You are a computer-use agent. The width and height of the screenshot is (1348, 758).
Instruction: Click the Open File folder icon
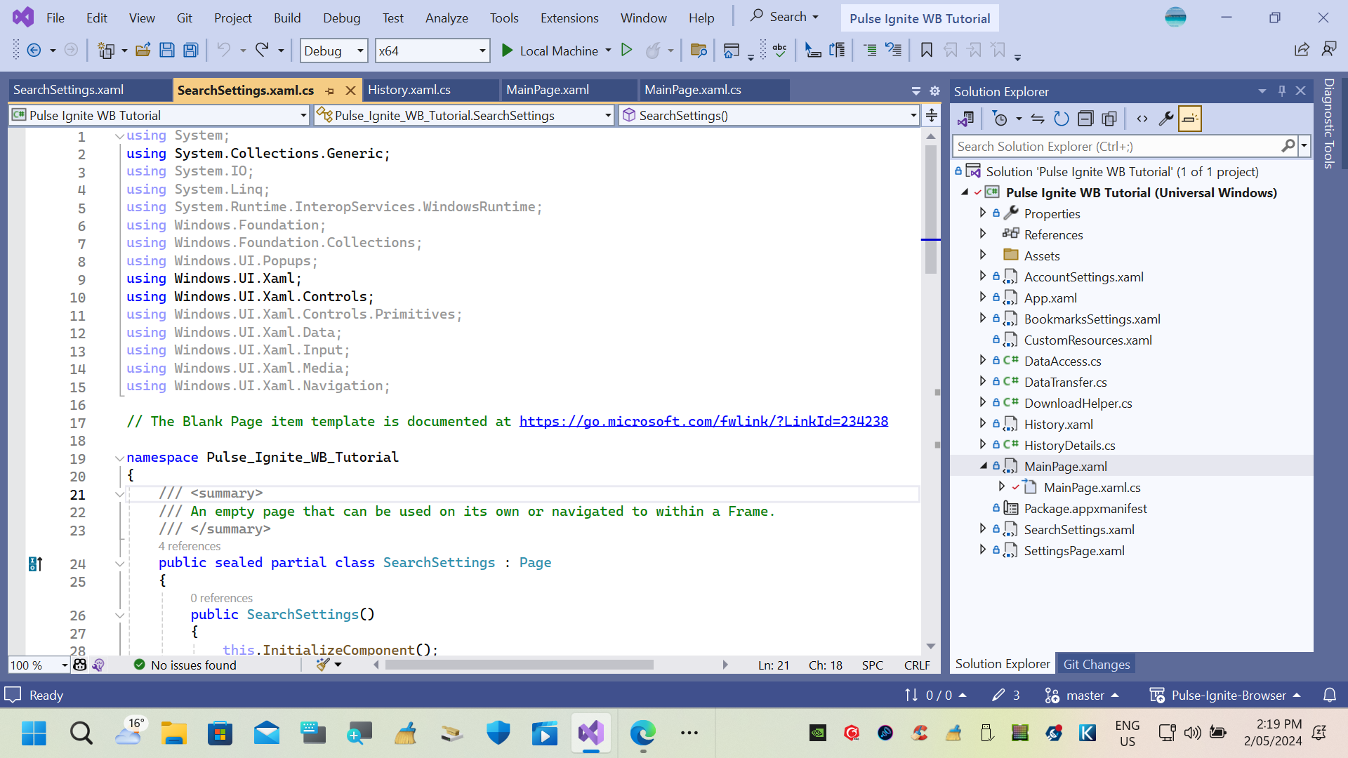coord(143,51)
